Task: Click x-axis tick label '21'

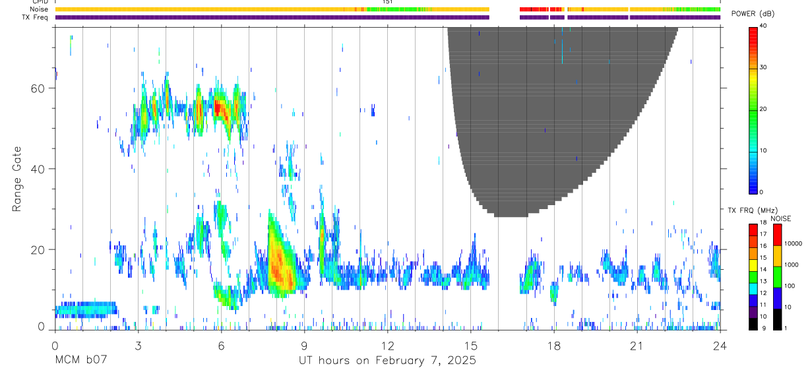Action: pos(637,345)
